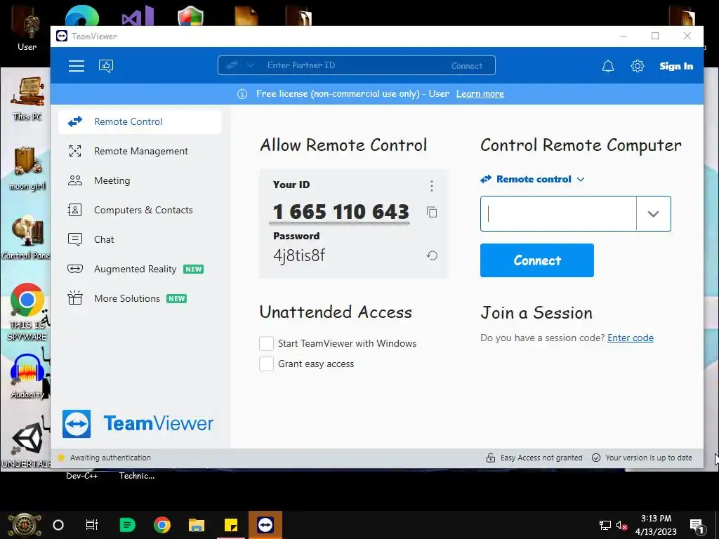The width and height of the screenshot is (719, 539).
Task: Open the partner ID history dropdown arrow
Action: click(x=654, y=213)
